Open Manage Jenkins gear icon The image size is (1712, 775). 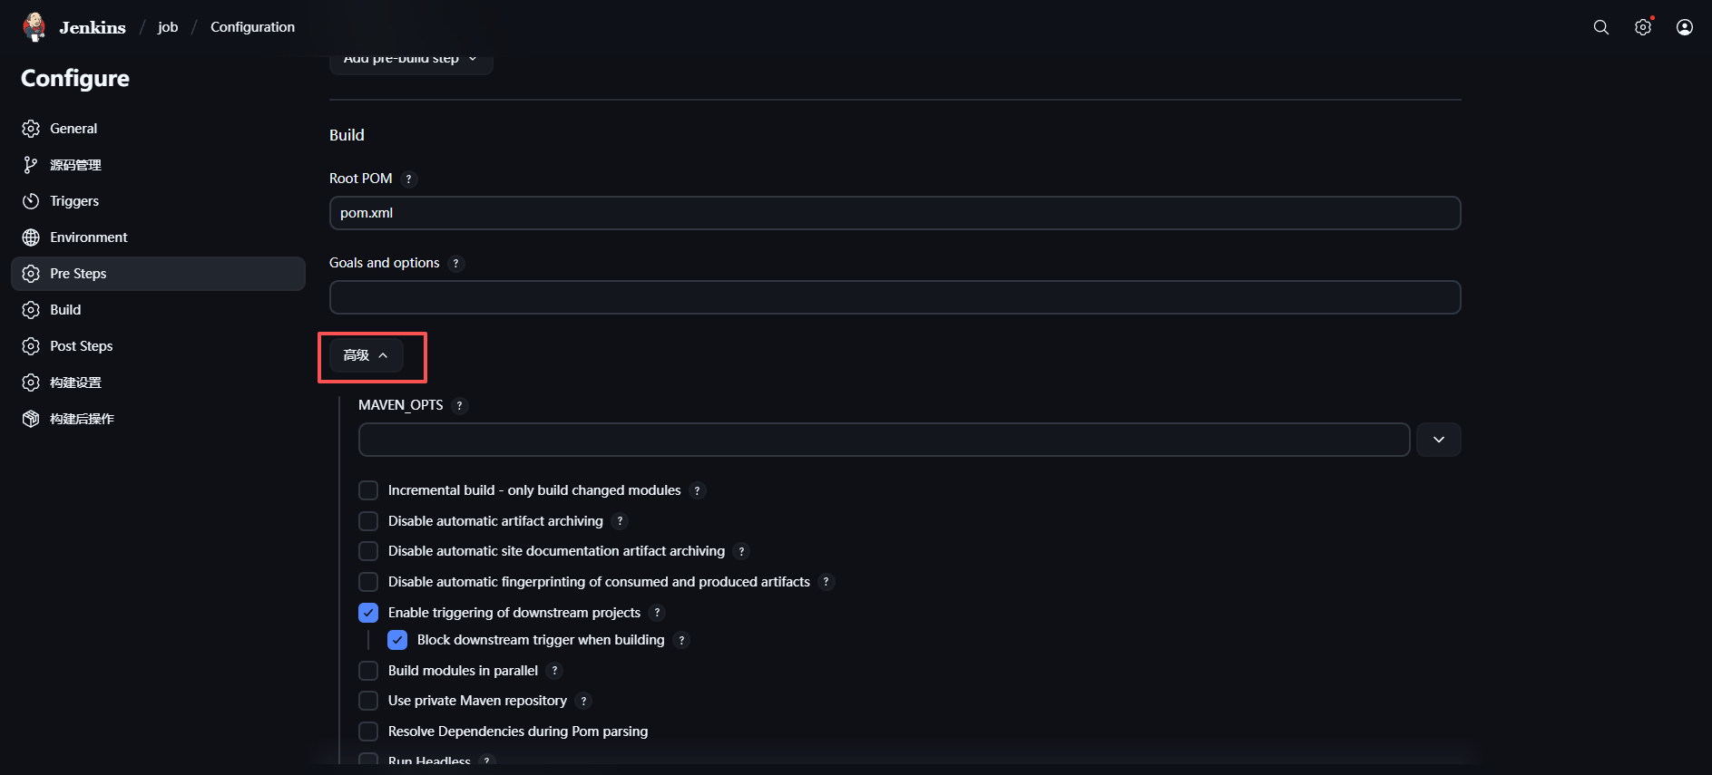pos(1643,27)
